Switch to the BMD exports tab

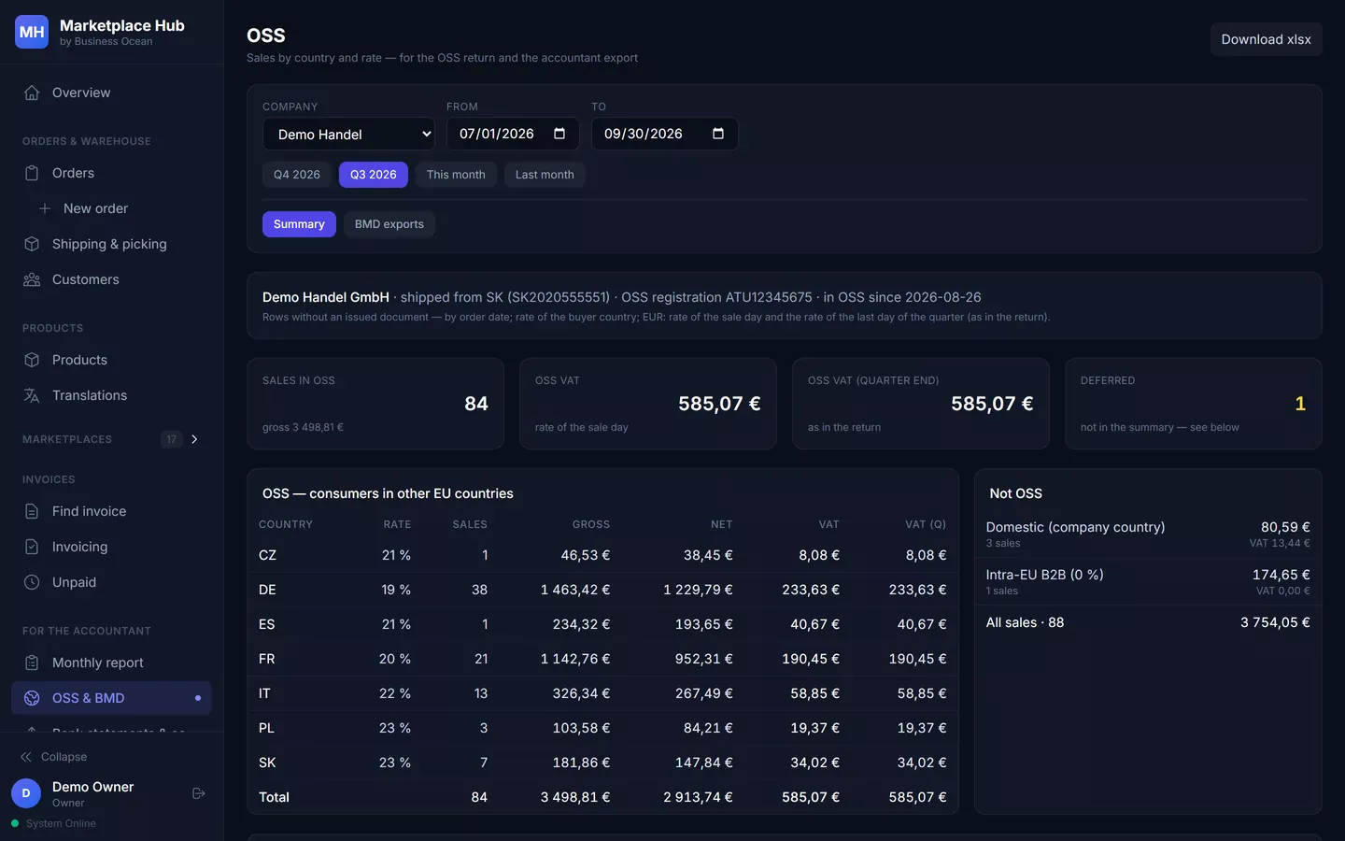(389, 224)
